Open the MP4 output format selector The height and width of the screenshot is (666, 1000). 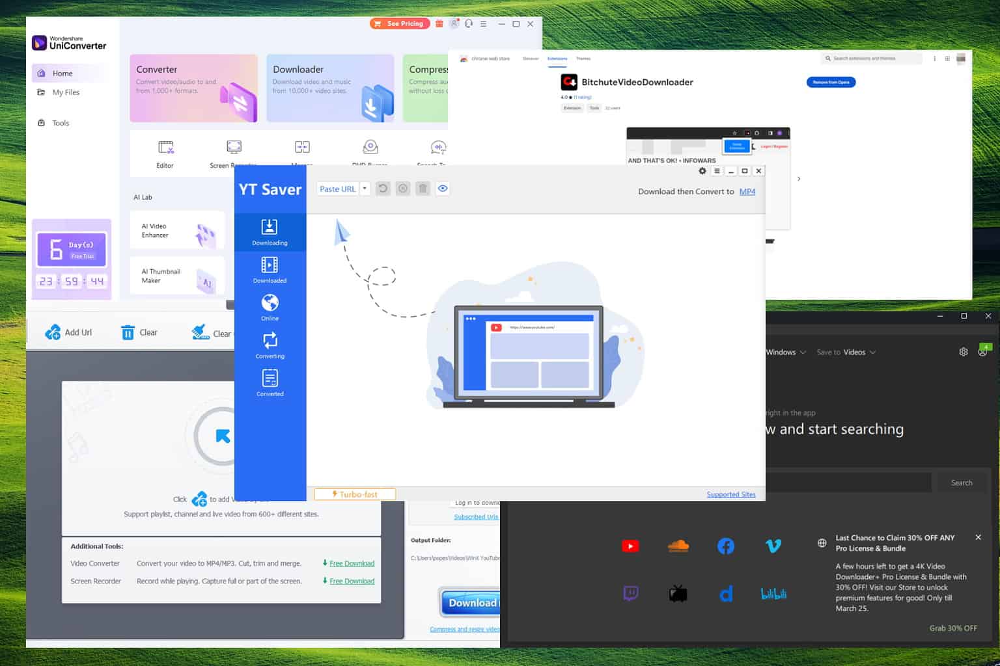[747, 191]
